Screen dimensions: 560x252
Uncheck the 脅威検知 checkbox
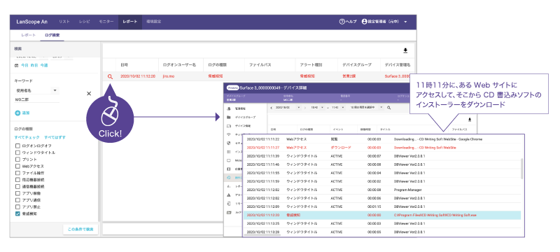(x=17, y=213)
